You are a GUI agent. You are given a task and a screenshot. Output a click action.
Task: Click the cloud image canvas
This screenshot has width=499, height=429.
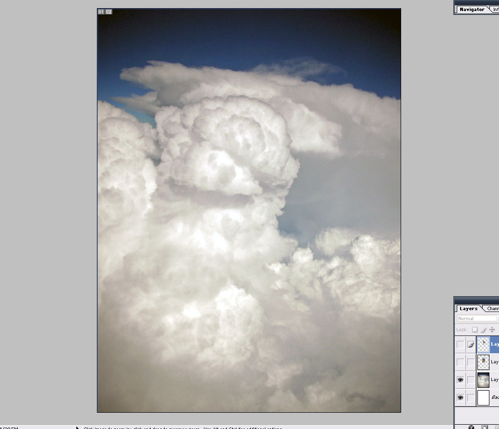click(x=249, y=210)
